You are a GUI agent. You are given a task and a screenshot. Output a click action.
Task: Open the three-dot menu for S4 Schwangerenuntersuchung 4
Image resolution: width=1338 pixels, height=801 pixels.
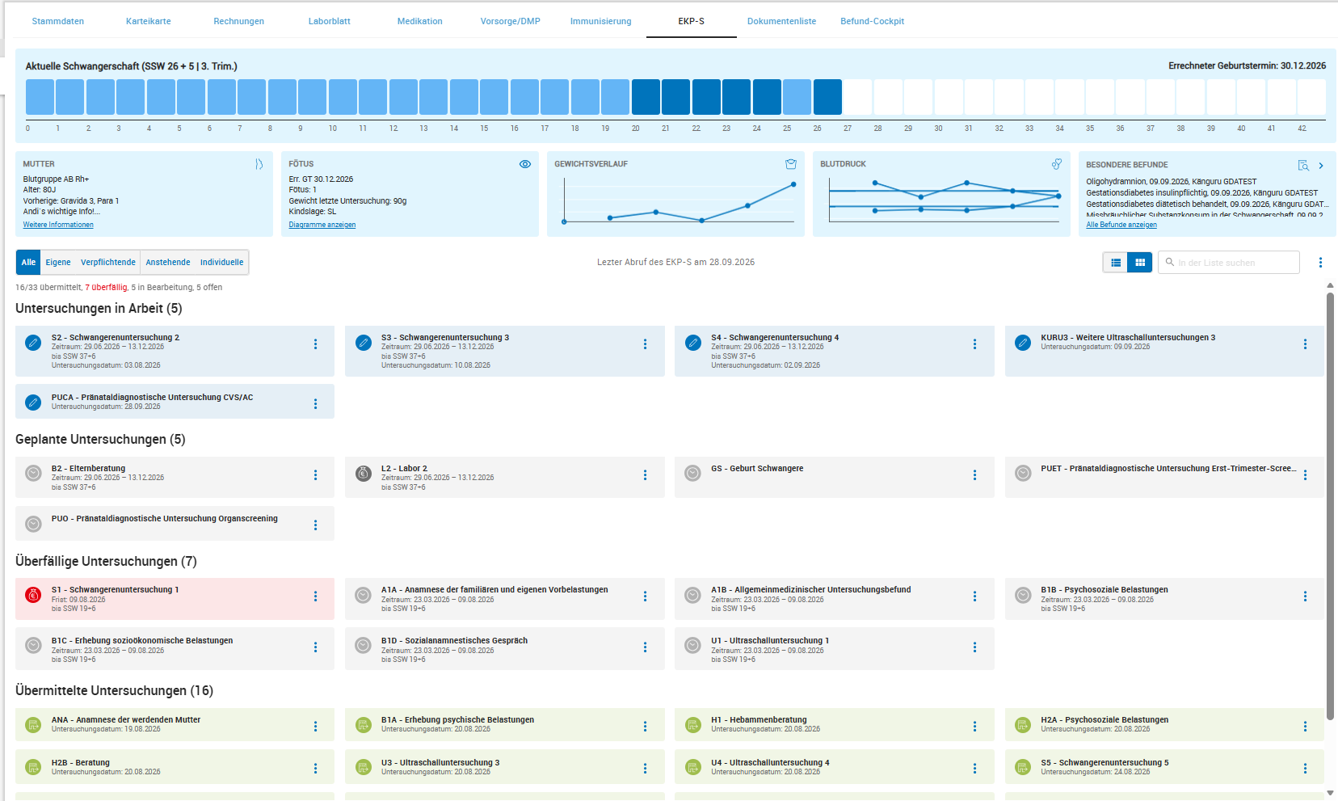coord(974,344)
